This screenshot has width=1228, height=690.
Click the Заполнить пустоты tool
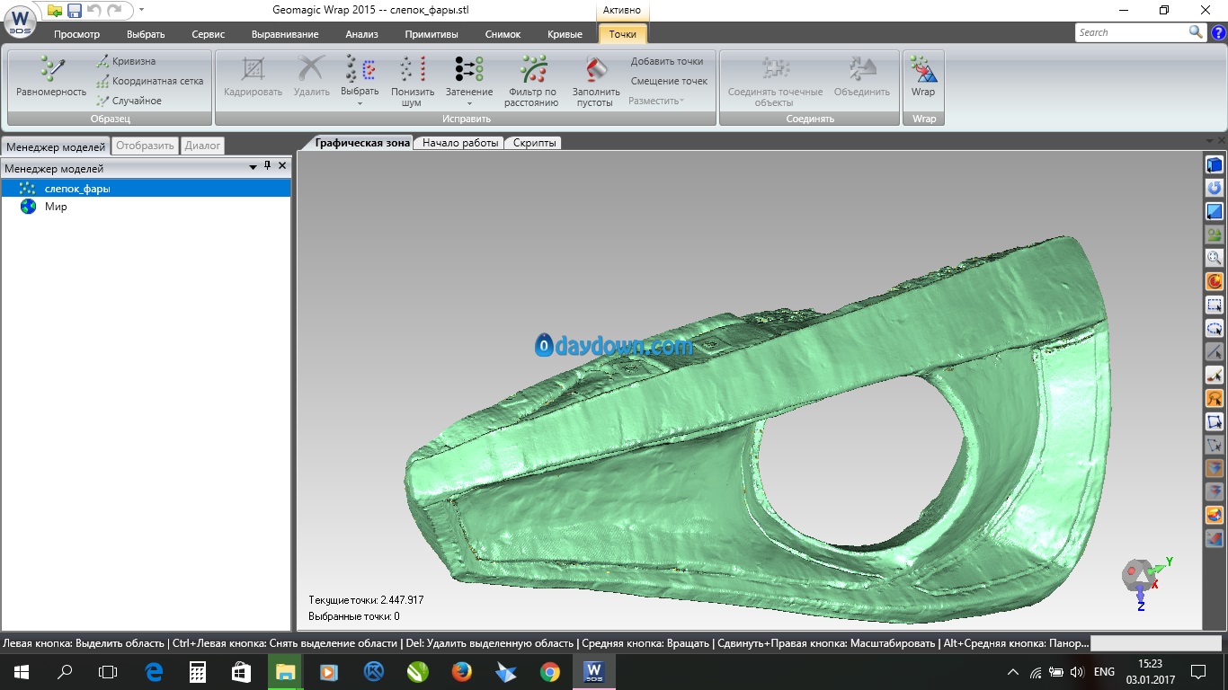pyautogui.click(x=596, y=81)
